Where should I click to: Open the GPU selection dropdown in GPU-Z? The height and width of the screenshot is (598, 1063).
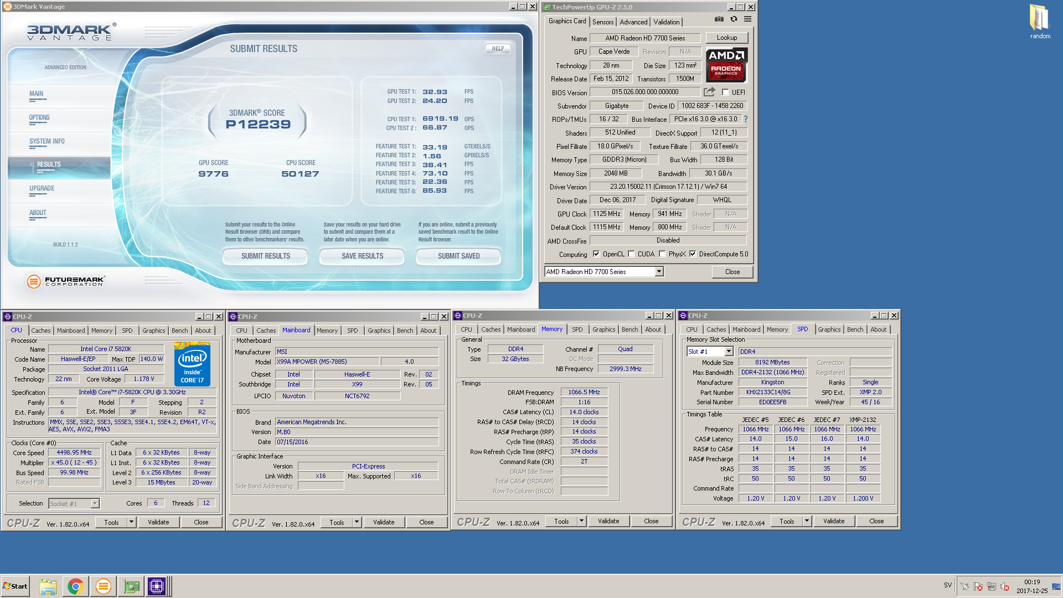[x=659, y=272]
